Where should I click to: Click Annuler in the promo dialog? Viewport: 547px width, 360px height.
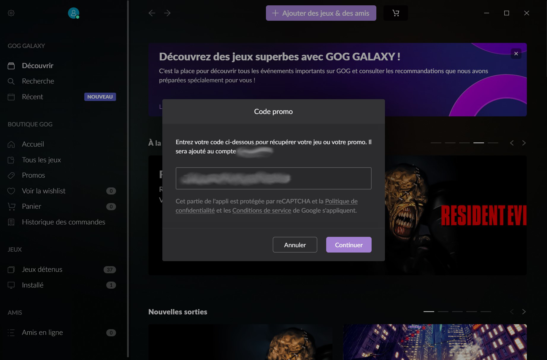pos(295,245)
